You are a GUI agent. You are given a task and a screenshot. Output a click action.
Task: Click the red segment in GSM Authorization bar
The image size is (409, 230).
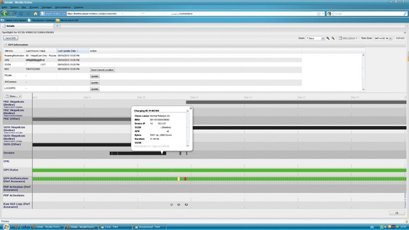[x=185, y=179]
